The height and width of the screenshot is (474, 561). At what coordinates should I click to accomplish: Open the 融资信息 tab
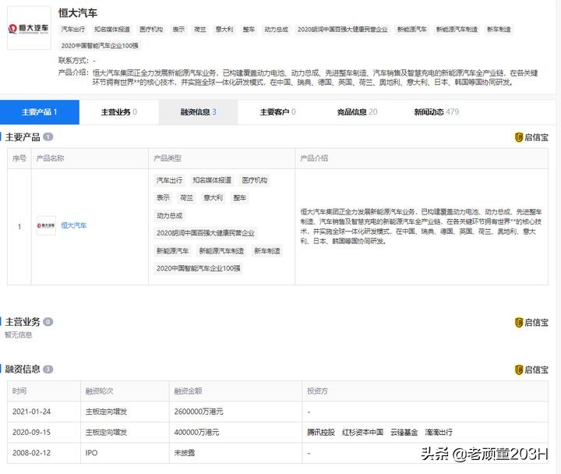[x=198, y=112]
